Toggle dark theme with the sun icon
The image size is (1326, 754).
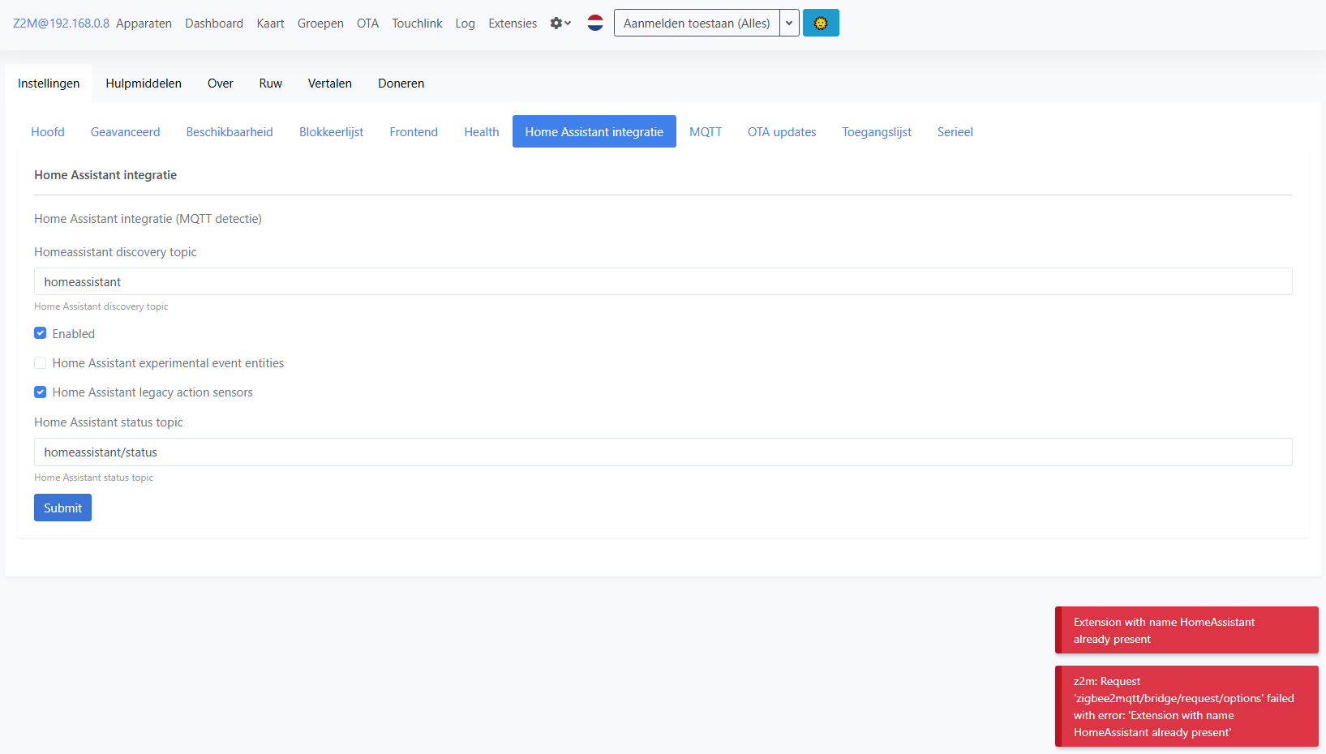click(x=821, y=23)
